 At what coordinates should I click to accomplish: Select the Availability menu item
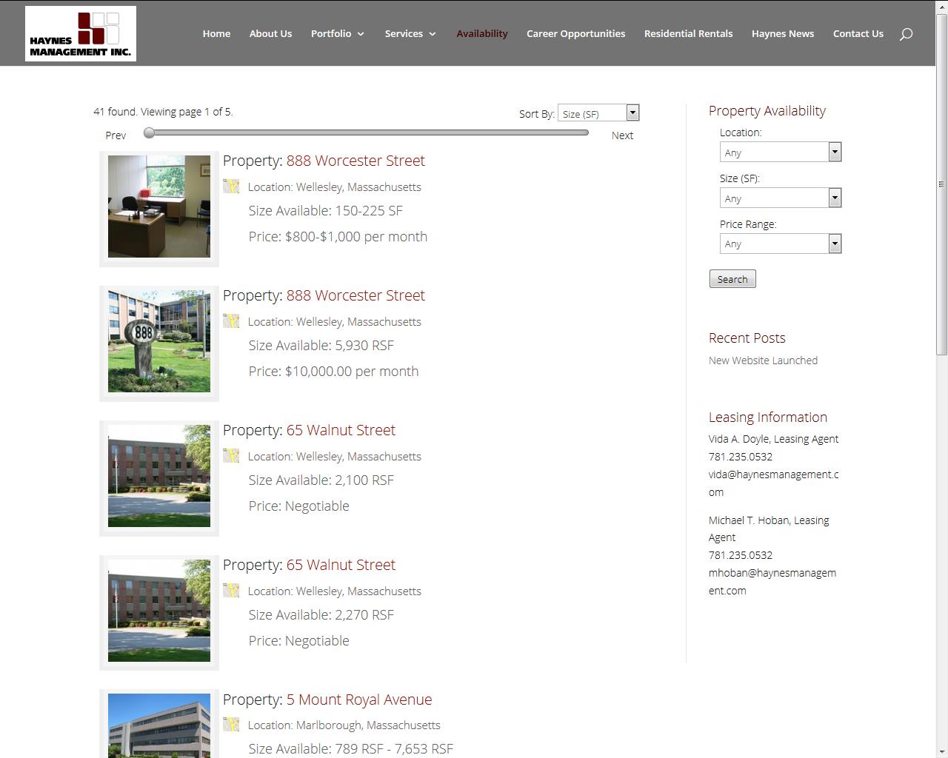click(x=482, y=33)
